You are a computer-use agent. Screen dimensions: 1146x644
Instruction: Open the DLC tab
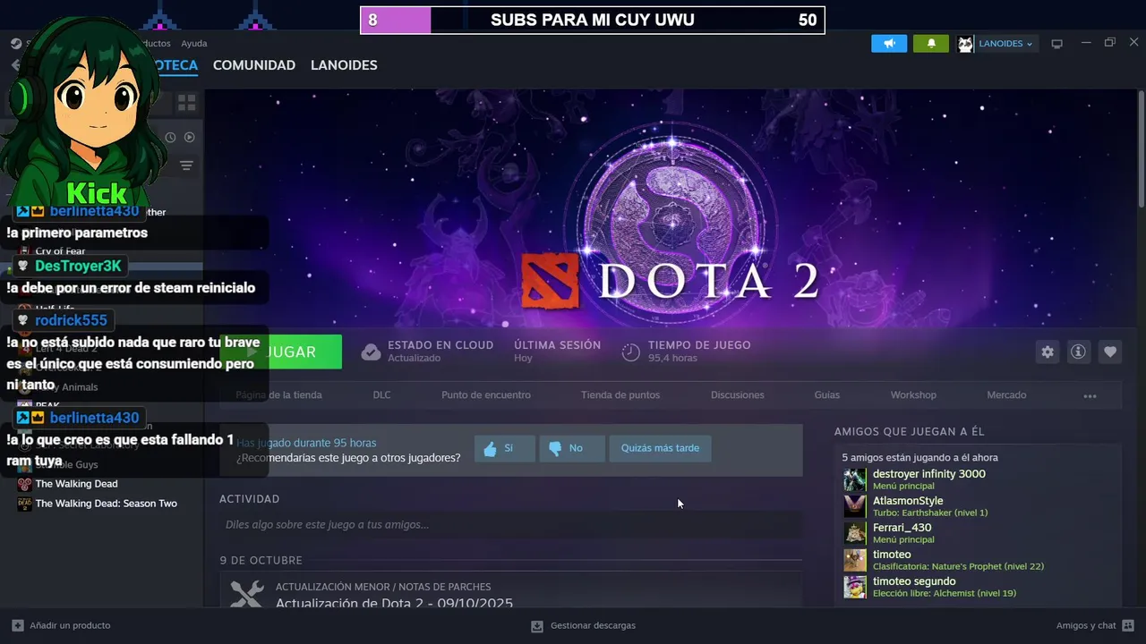pos(382,394)
